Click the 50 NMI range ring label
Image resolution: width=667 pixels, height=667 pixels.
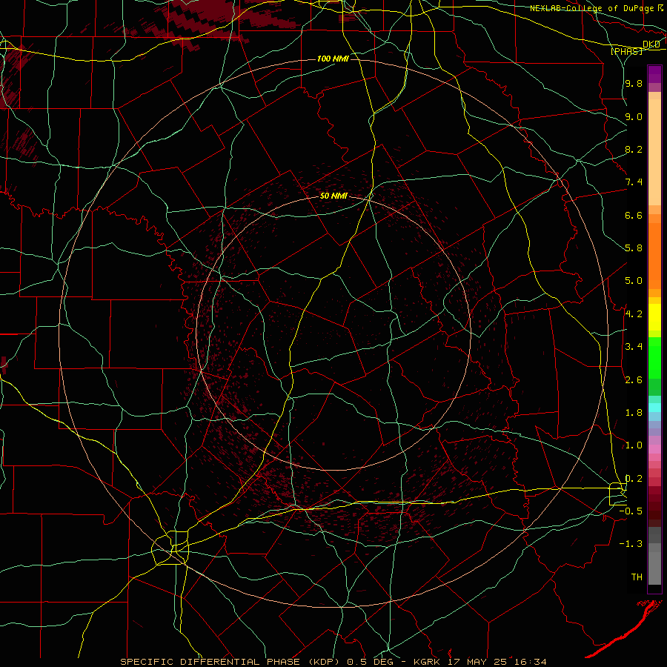(x=333, y=196)
